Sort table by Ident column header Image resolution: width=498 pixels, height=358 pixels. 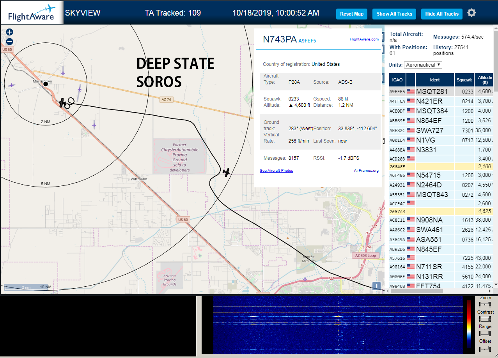pos(435,80)
